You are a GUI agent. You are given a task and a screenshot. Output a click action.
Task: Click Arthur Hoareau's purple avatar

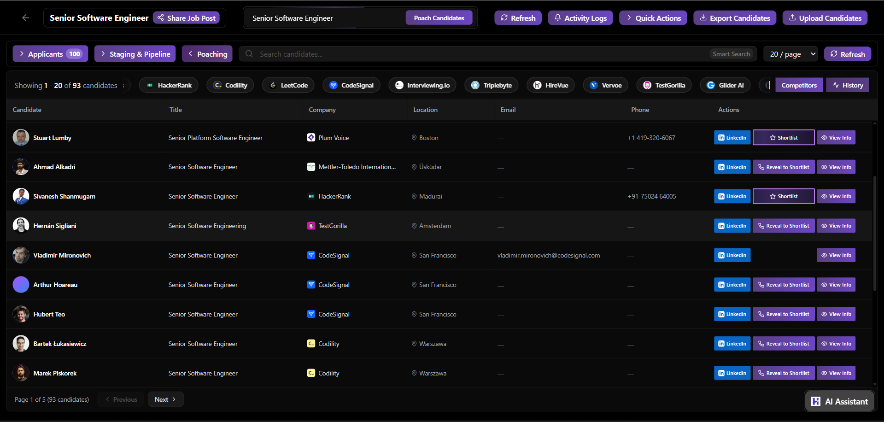click(x=21, y=285)
